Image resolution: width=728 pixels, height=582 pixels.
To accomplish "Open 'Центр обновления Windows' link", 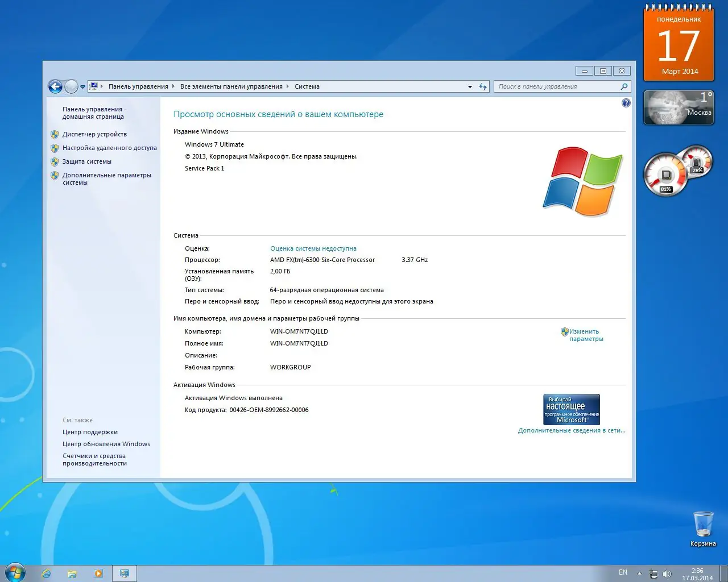I will click(106, 444).
